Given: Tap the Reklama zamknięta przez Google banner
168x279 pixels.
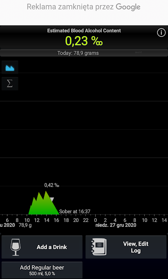Looking at the screenshot, I should pyautogui.click(x=83, y=7).
